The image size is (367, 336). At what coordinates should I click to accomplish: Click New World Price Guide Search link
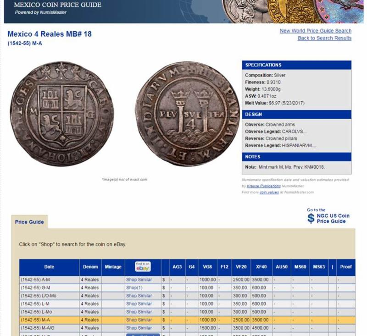pyautogui.click(x=316, y=31)
